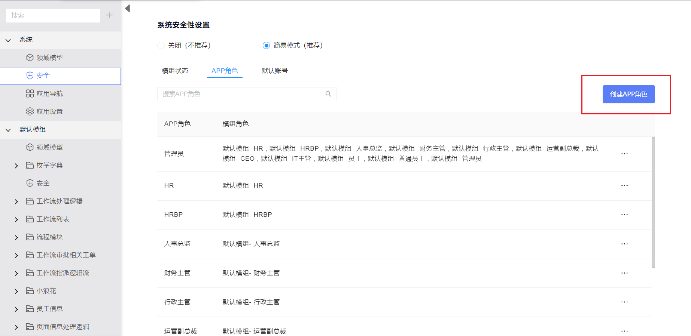This screenshot has width=691, height=336.
Task: Click the HR role name cell
Action: tap(169, 185)
